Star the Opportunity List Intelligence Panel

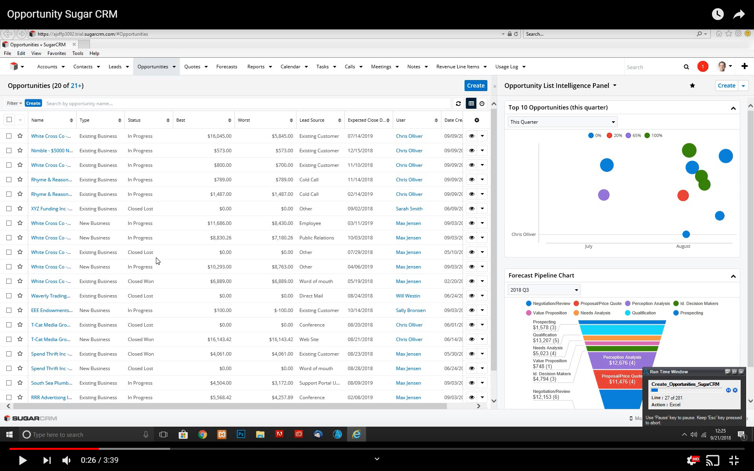point(692,86)
